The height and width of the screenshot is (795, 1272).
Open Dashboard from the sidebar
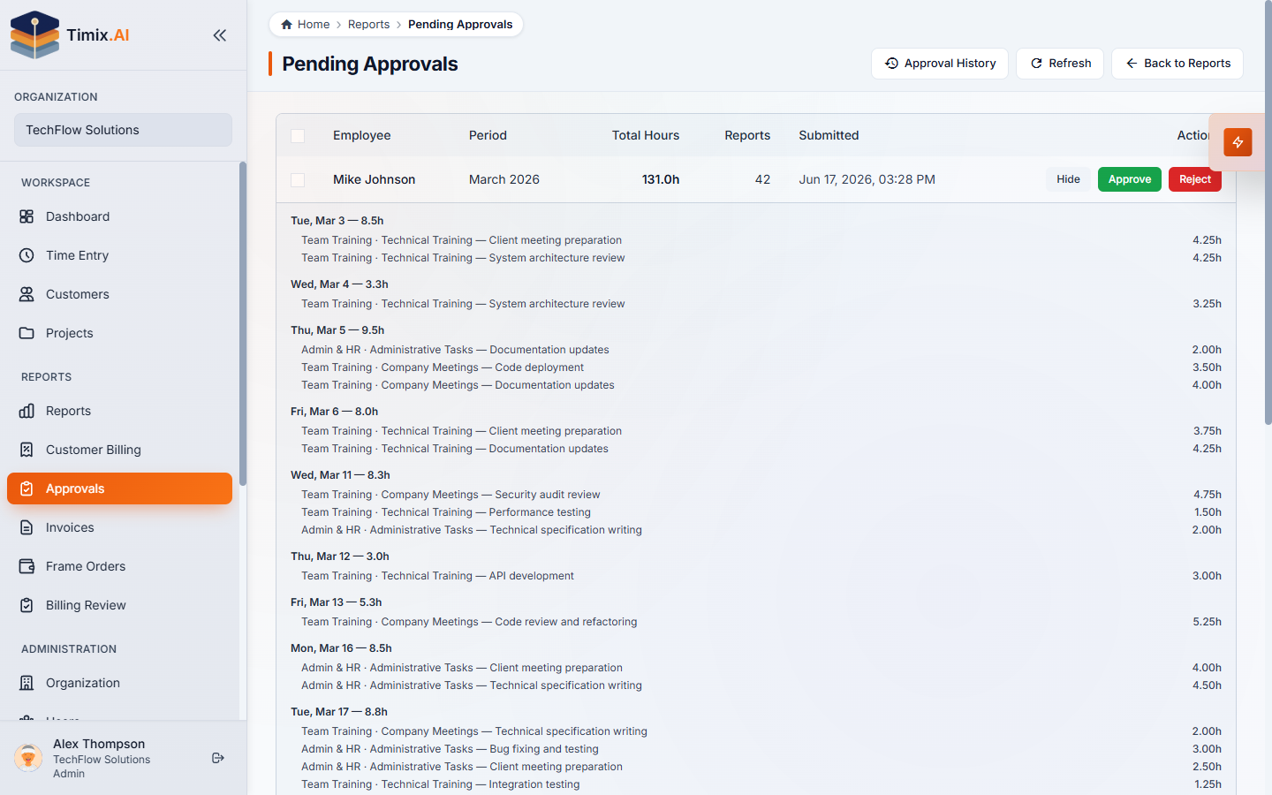pyautogui.click(x=119, y=216)
